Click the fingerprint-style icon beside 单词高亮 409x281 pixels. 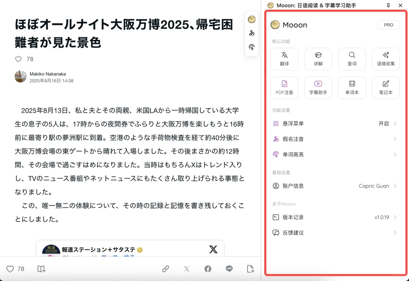[276, 155]
